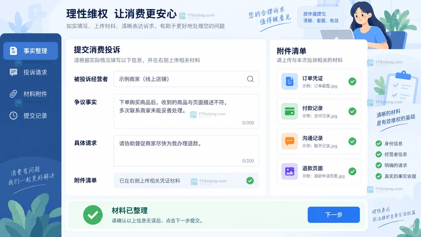The width and height of the screenshot is (421, 237).
Task: Click the 按步骤提交 speech bubble
Action: pos(321,17)
